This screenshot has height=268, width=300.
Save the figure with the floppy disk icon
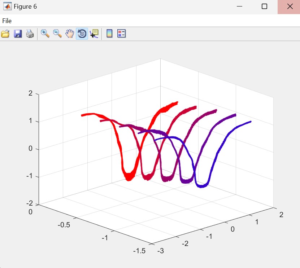click(x=18, y=34)
